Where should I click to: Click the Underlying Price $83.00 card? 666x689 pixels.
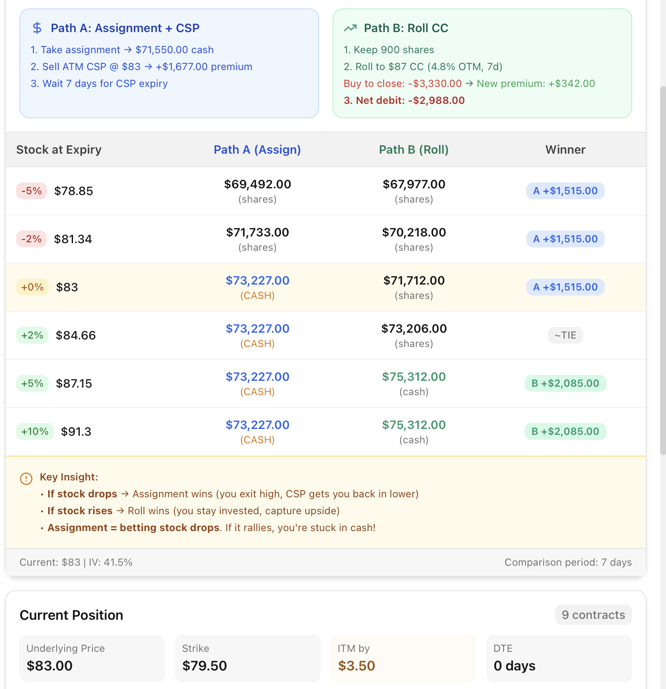92,659
